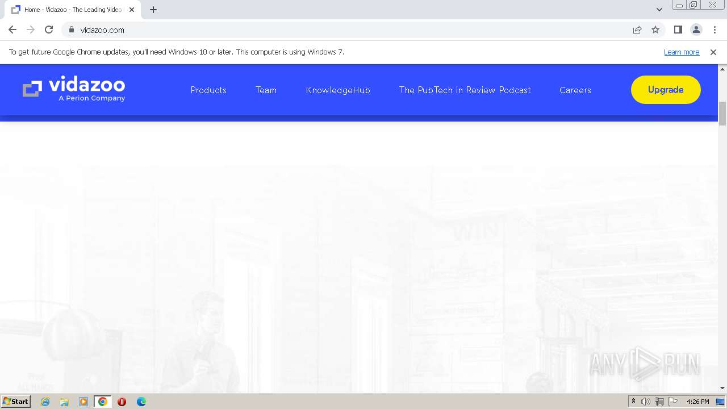Open network status in the system tray
The height and width of the screenshot is (409, 727).
pyautogui.click(x=659, y=402)
